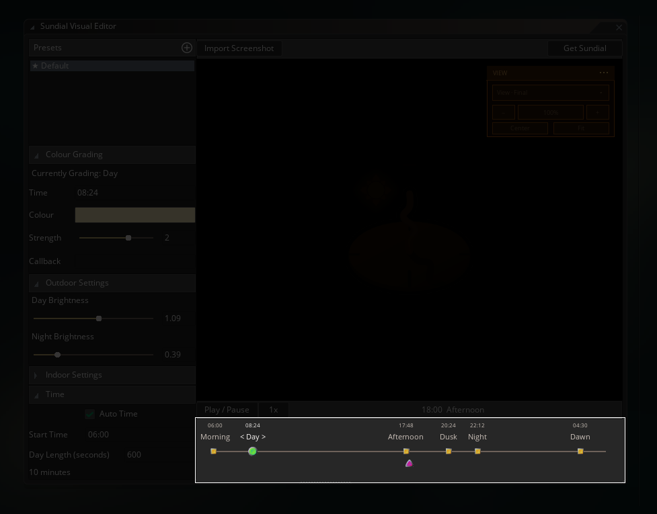Click the "< Day >" label on timeline

point(253,437)
